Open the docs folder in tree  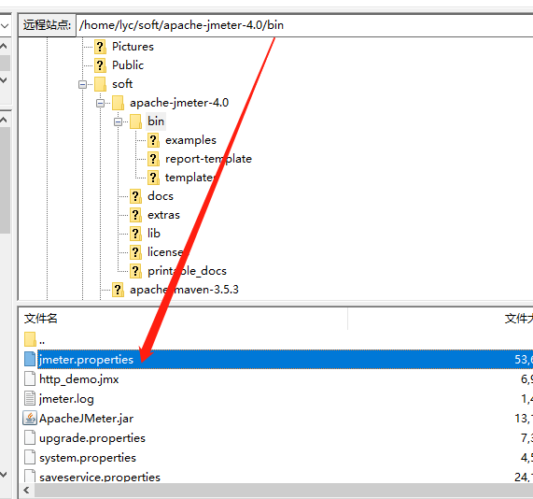(161, 196)
